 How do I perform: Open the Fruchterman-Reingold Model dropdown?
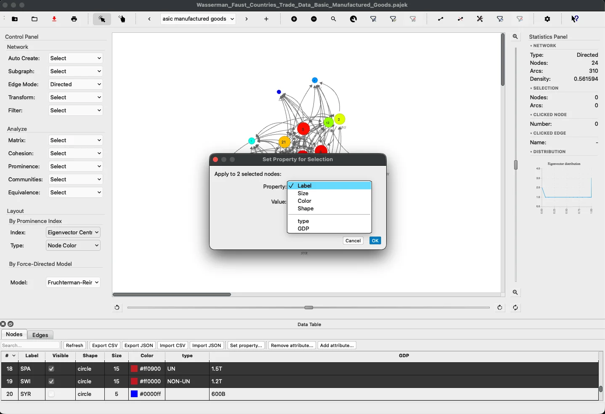pyautogui.click(x=73, y=283)
